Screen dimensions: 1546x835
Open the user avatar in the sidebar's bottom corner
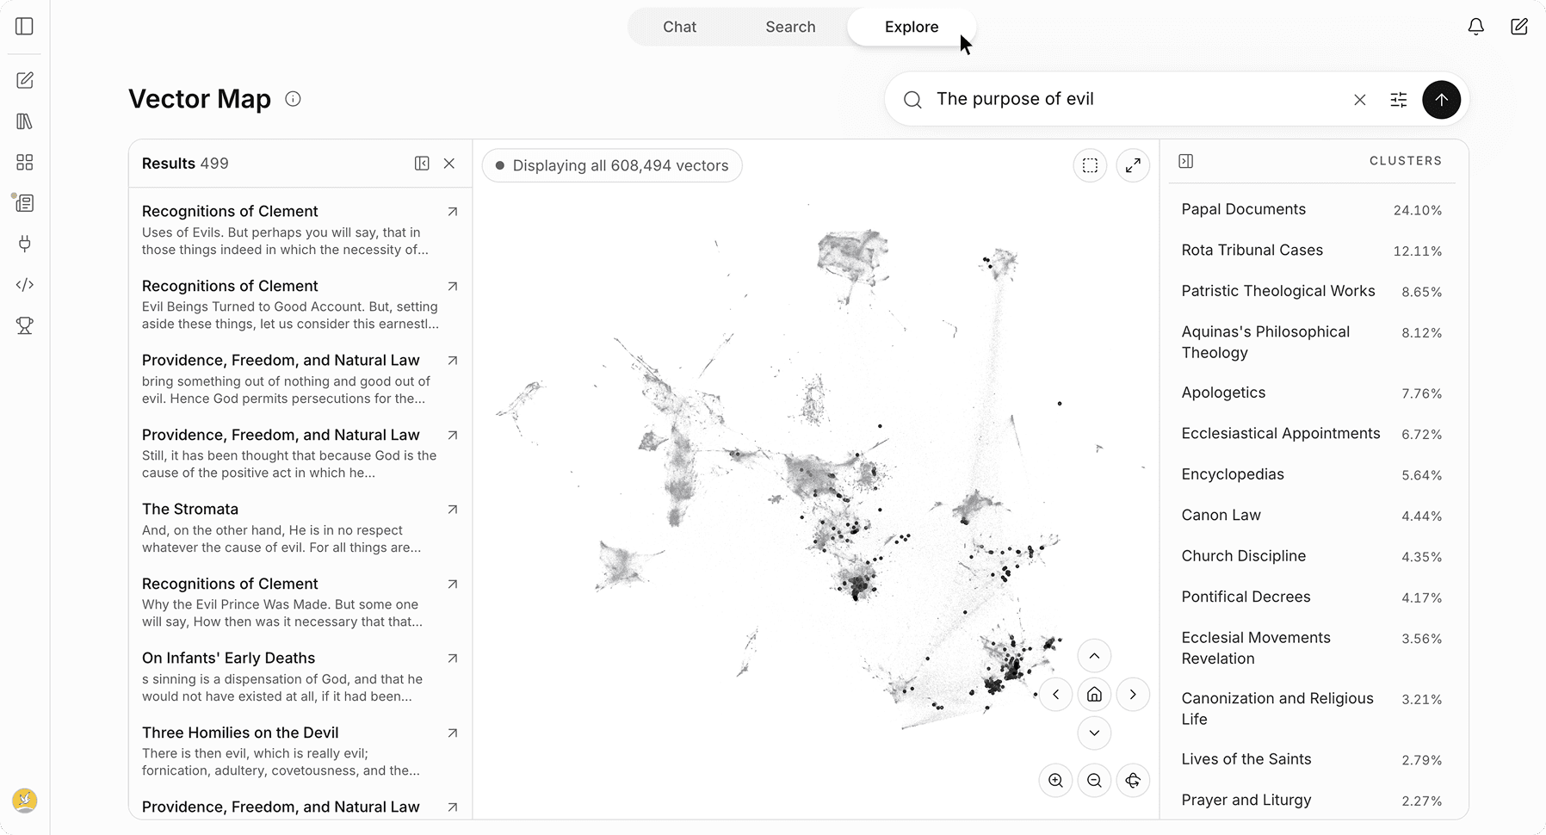[x=24, y=801]
